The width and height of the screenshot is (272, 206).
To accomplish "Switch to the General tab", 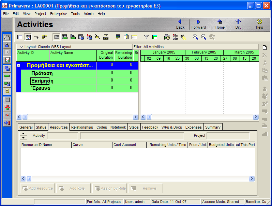I will pyautogui.click(x=26, y=127).
